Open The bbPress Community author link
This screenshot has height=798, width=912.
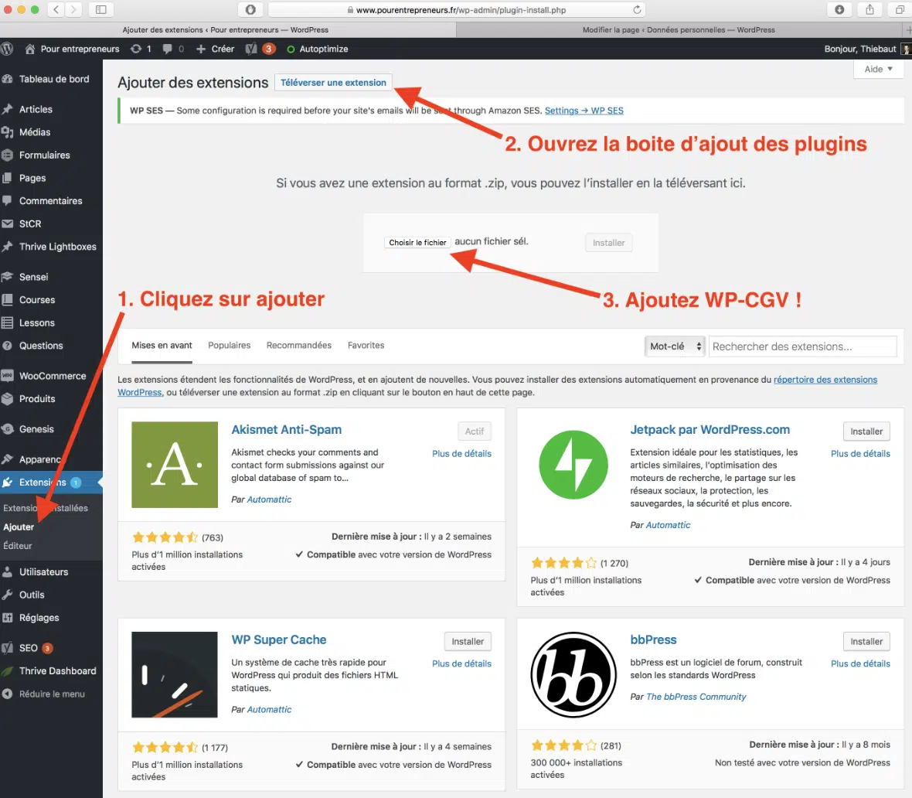tap(696, 697)
